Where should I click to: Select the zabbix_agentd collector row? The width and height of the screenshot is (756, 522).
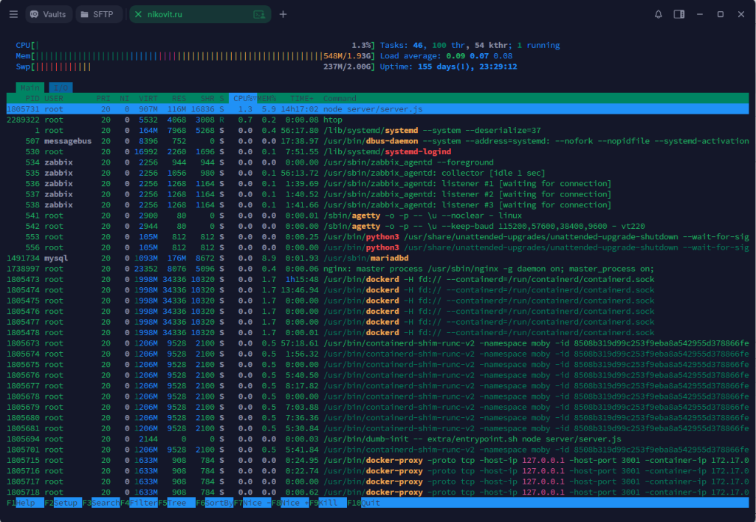(377, 173)
